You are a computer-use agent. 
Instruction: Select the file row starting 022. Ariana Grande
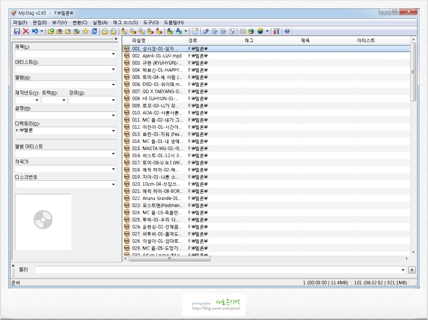267,198
